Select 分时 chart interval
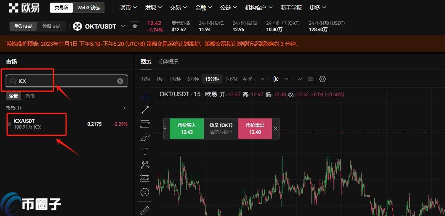This screenshot has height=216, width=445. [x=146, y=79]
